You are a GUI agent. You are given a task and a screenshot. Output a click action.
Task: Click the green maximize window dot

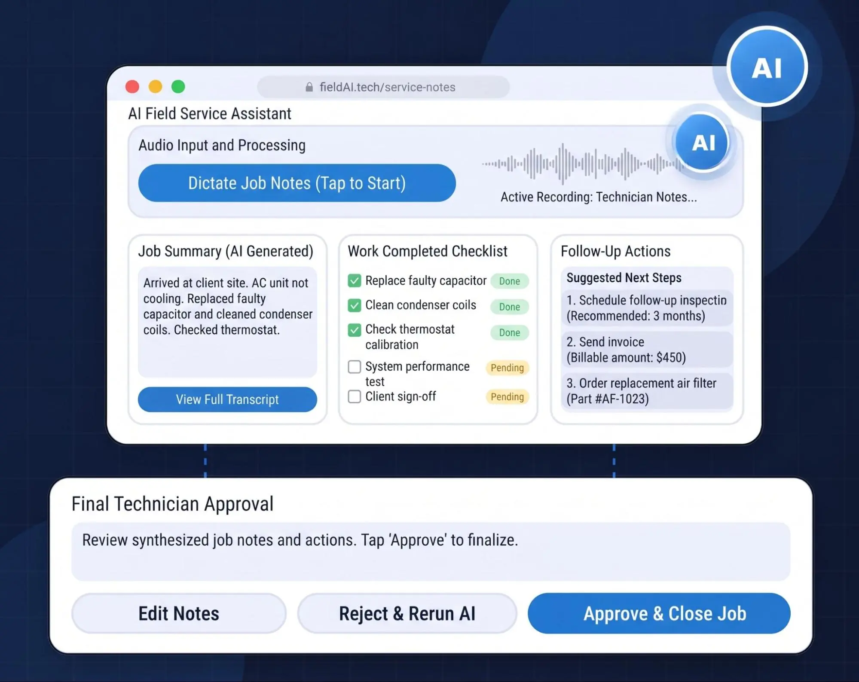[x=178, y=87]
